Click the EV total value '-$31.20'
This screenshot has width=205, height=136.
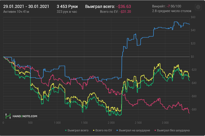pyautogui.click(x=125, y=12)
